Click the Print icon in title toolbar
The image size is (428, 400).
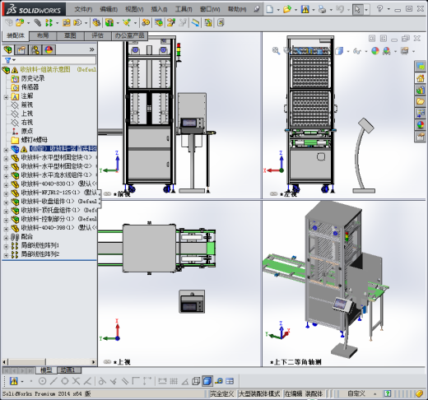pyautogui.click(x=322, y=10)
